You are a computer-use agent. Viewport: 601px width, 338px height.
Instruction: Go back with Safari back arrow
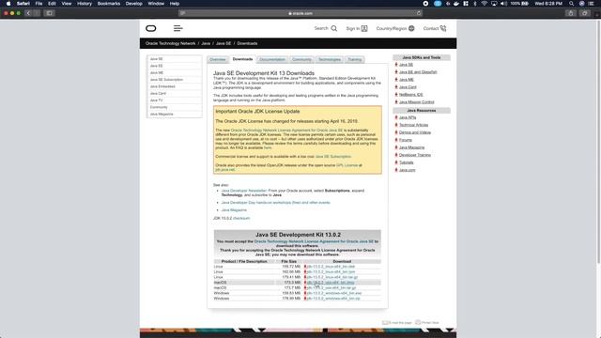click(28, 13)
